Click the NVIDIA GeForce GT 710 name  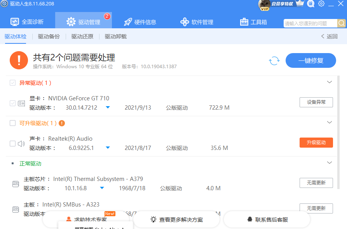[79, 98]
